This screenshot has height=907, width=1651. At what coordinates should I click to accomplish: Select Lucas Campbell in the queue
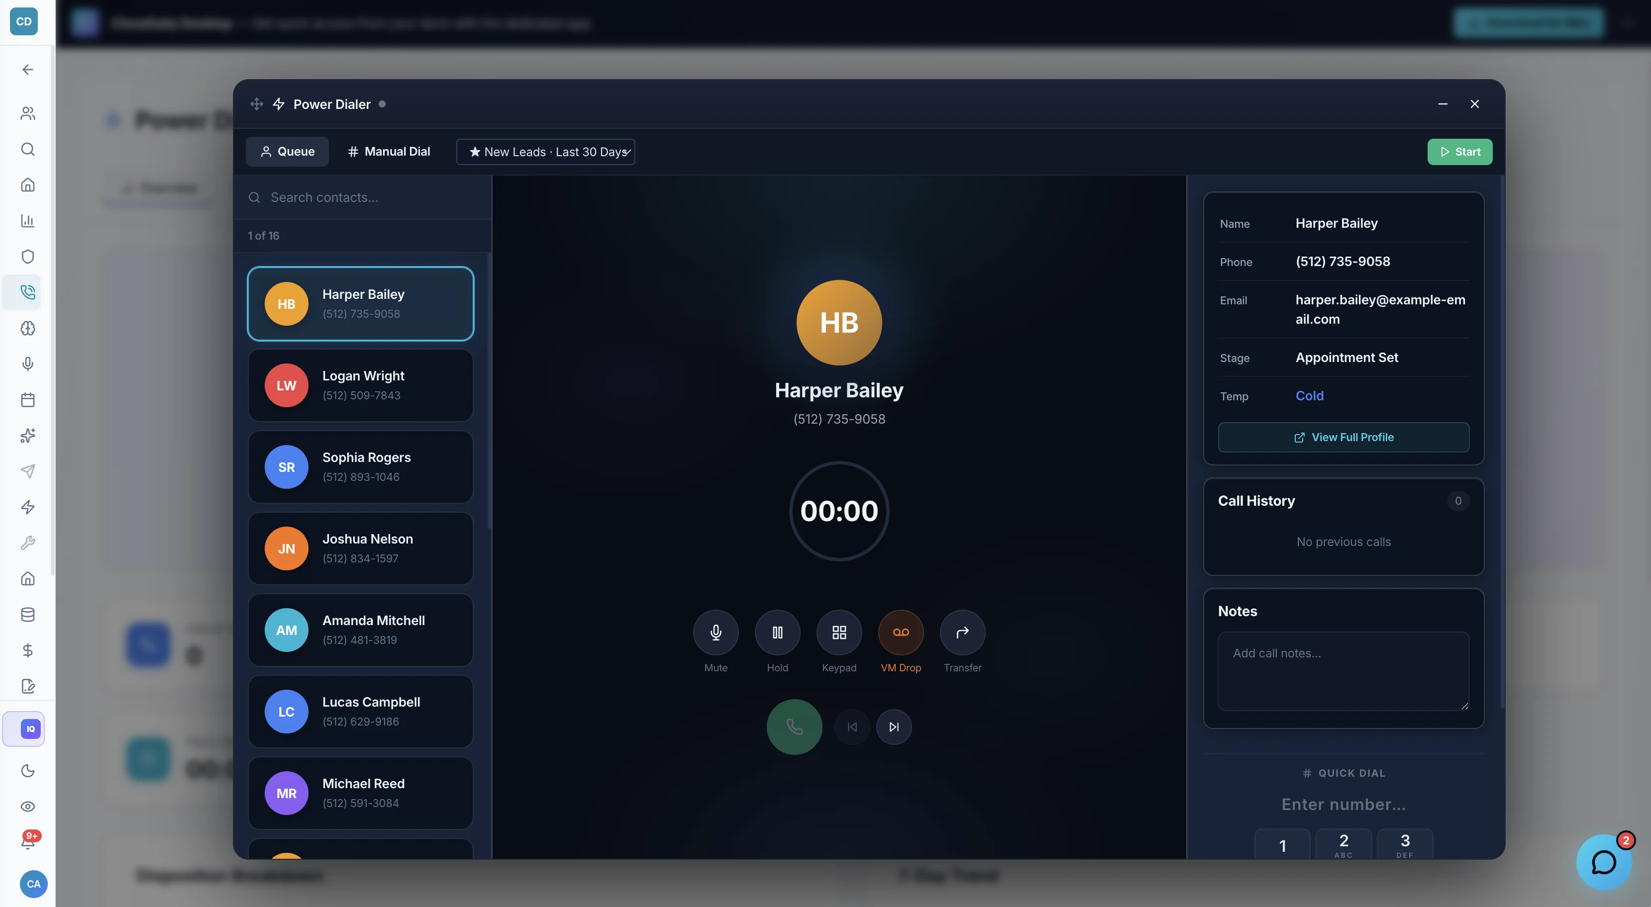pyautogui.click(x=361, y=711)
